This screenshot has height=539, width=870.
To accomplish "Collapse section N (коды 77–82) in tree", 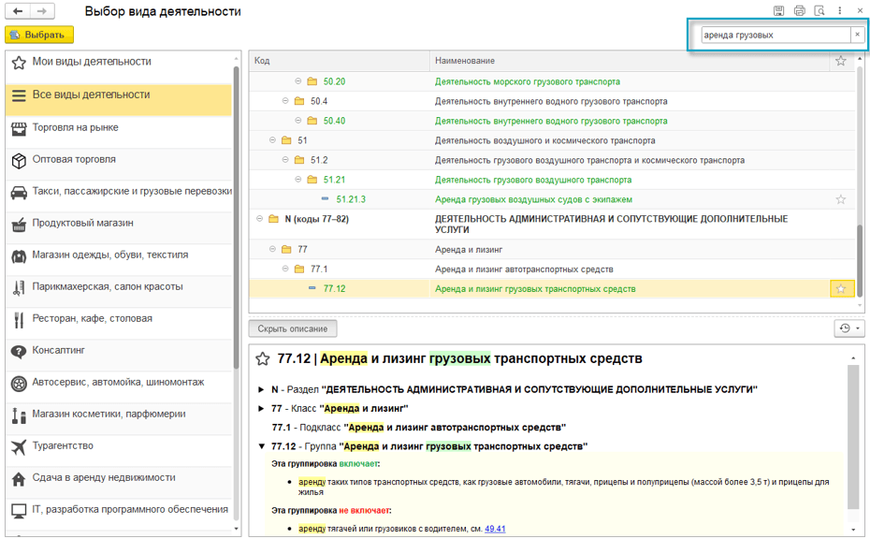I will pyautogui.click(x=260, y=219).
